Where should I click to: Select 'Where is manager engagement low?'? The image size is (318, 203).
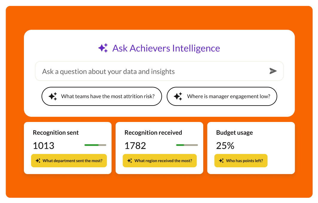click(222, 96)
